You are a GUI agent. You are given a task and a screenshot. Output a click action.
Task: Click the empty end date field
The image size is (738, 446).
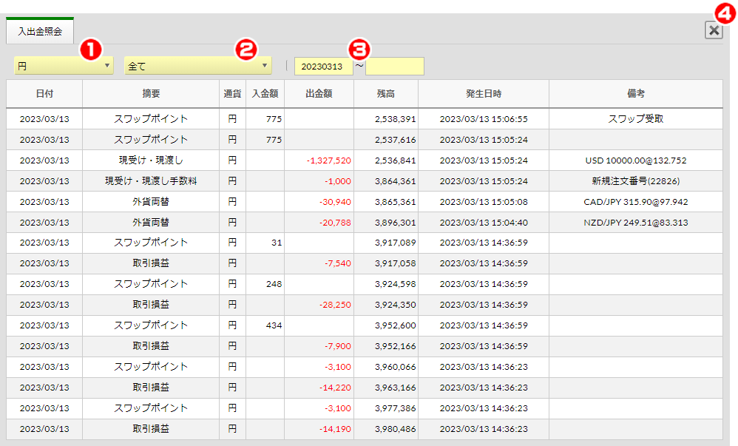click(x=394, y=67)
